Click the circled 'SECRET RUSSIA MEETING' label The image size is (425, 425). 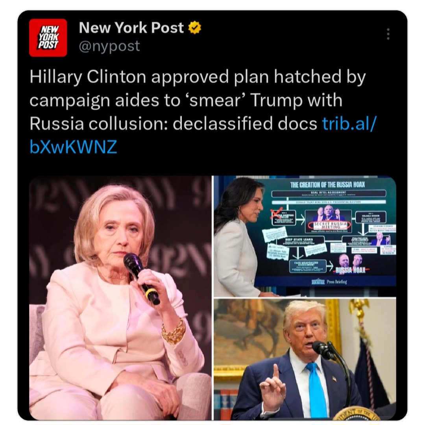329,225
